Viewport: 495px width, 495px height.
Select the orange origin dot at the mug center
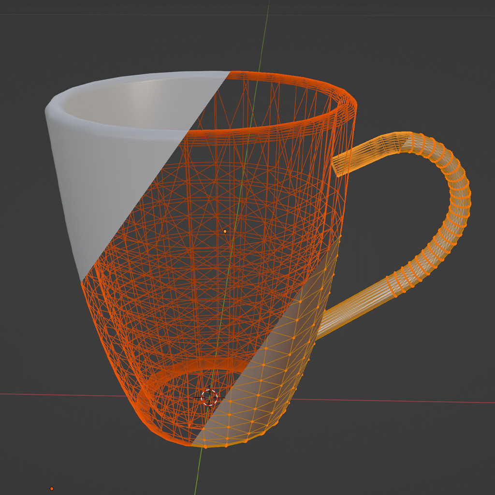225,232
